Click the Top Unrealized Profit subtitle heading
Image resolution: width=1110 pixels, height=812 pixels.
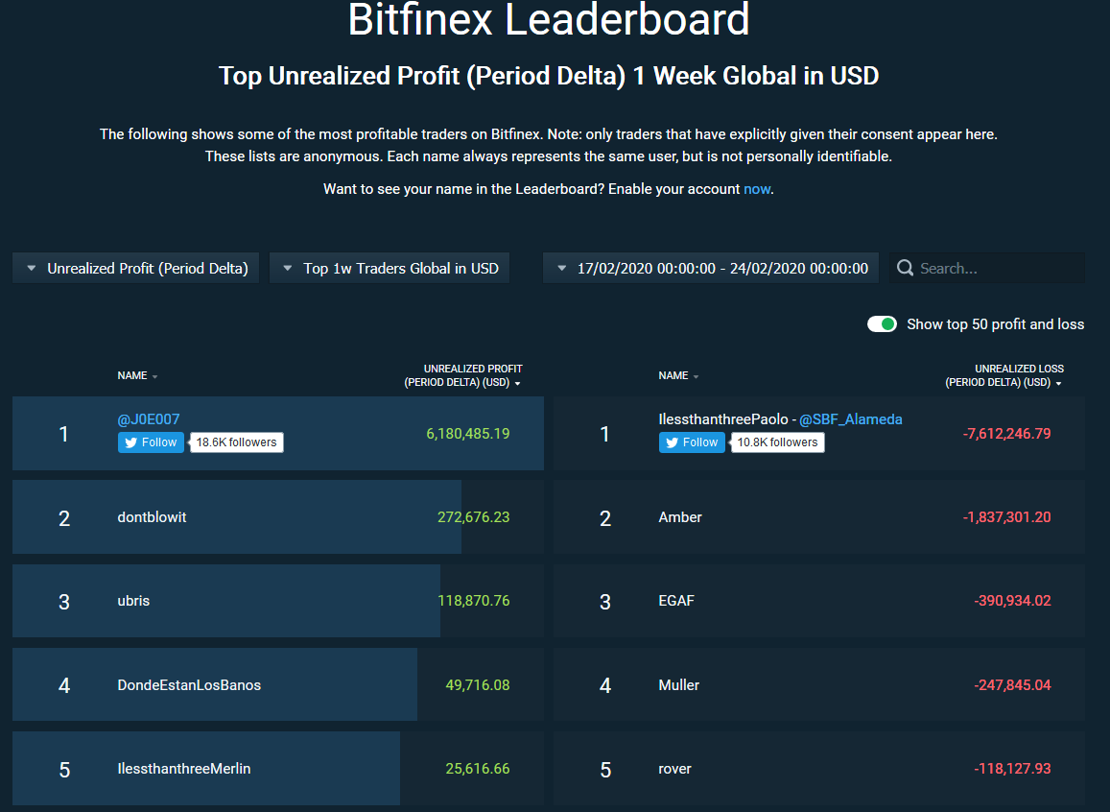(x=549, y=76)
